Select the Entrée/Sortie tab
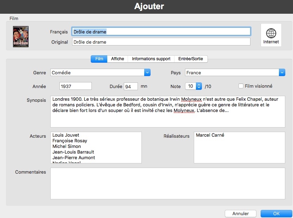293x218 pixels. tap(193, 59)
